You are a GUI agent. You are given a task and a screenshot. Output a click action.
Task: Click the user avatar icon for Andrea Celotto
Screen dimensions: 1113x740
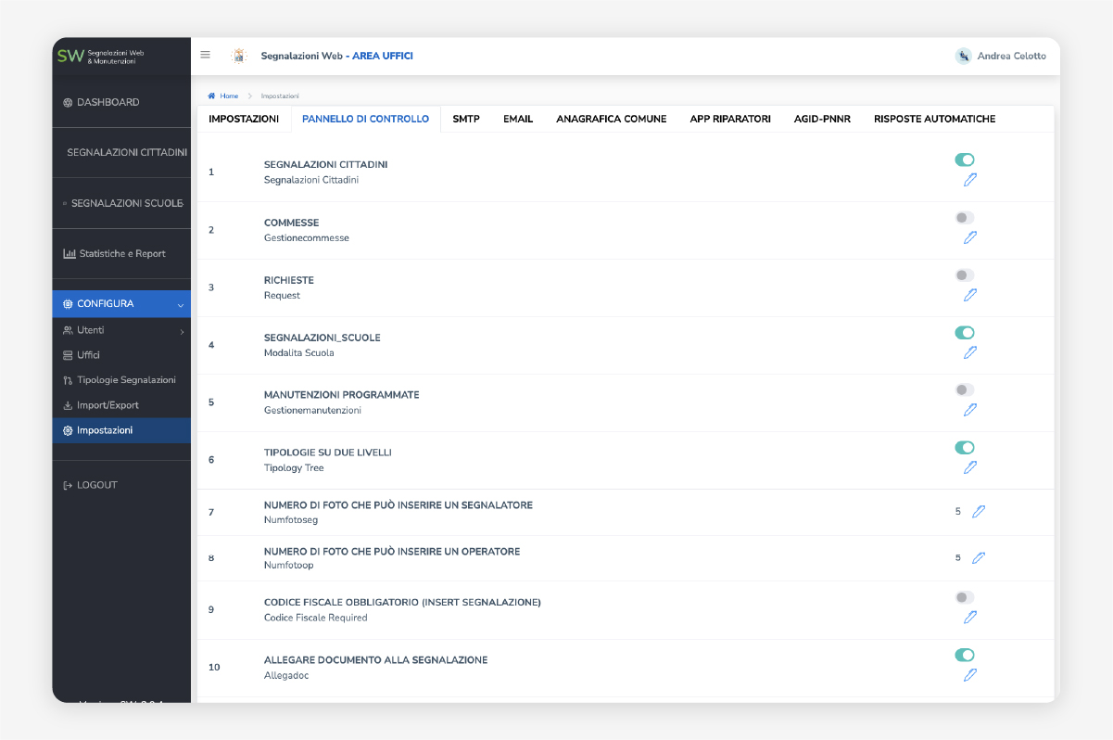click(x=963, y=56)
